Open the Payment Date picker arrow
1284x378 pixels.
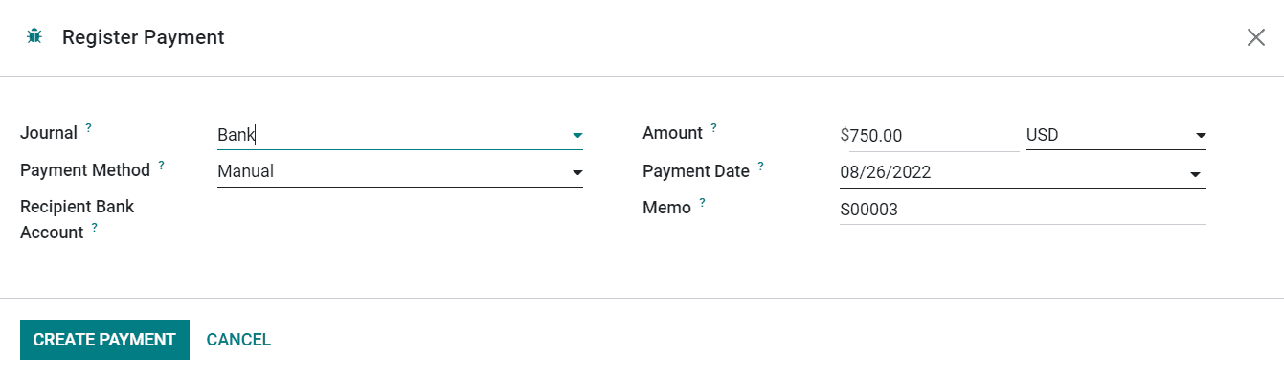pyautogui.click(x=1195, y=174)
